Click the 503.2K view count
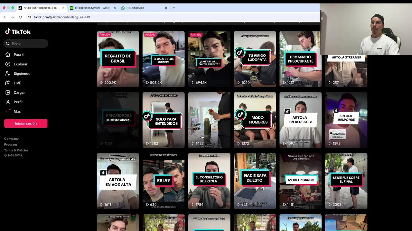The width and height of the screenshot is (412, 231). 156,82
